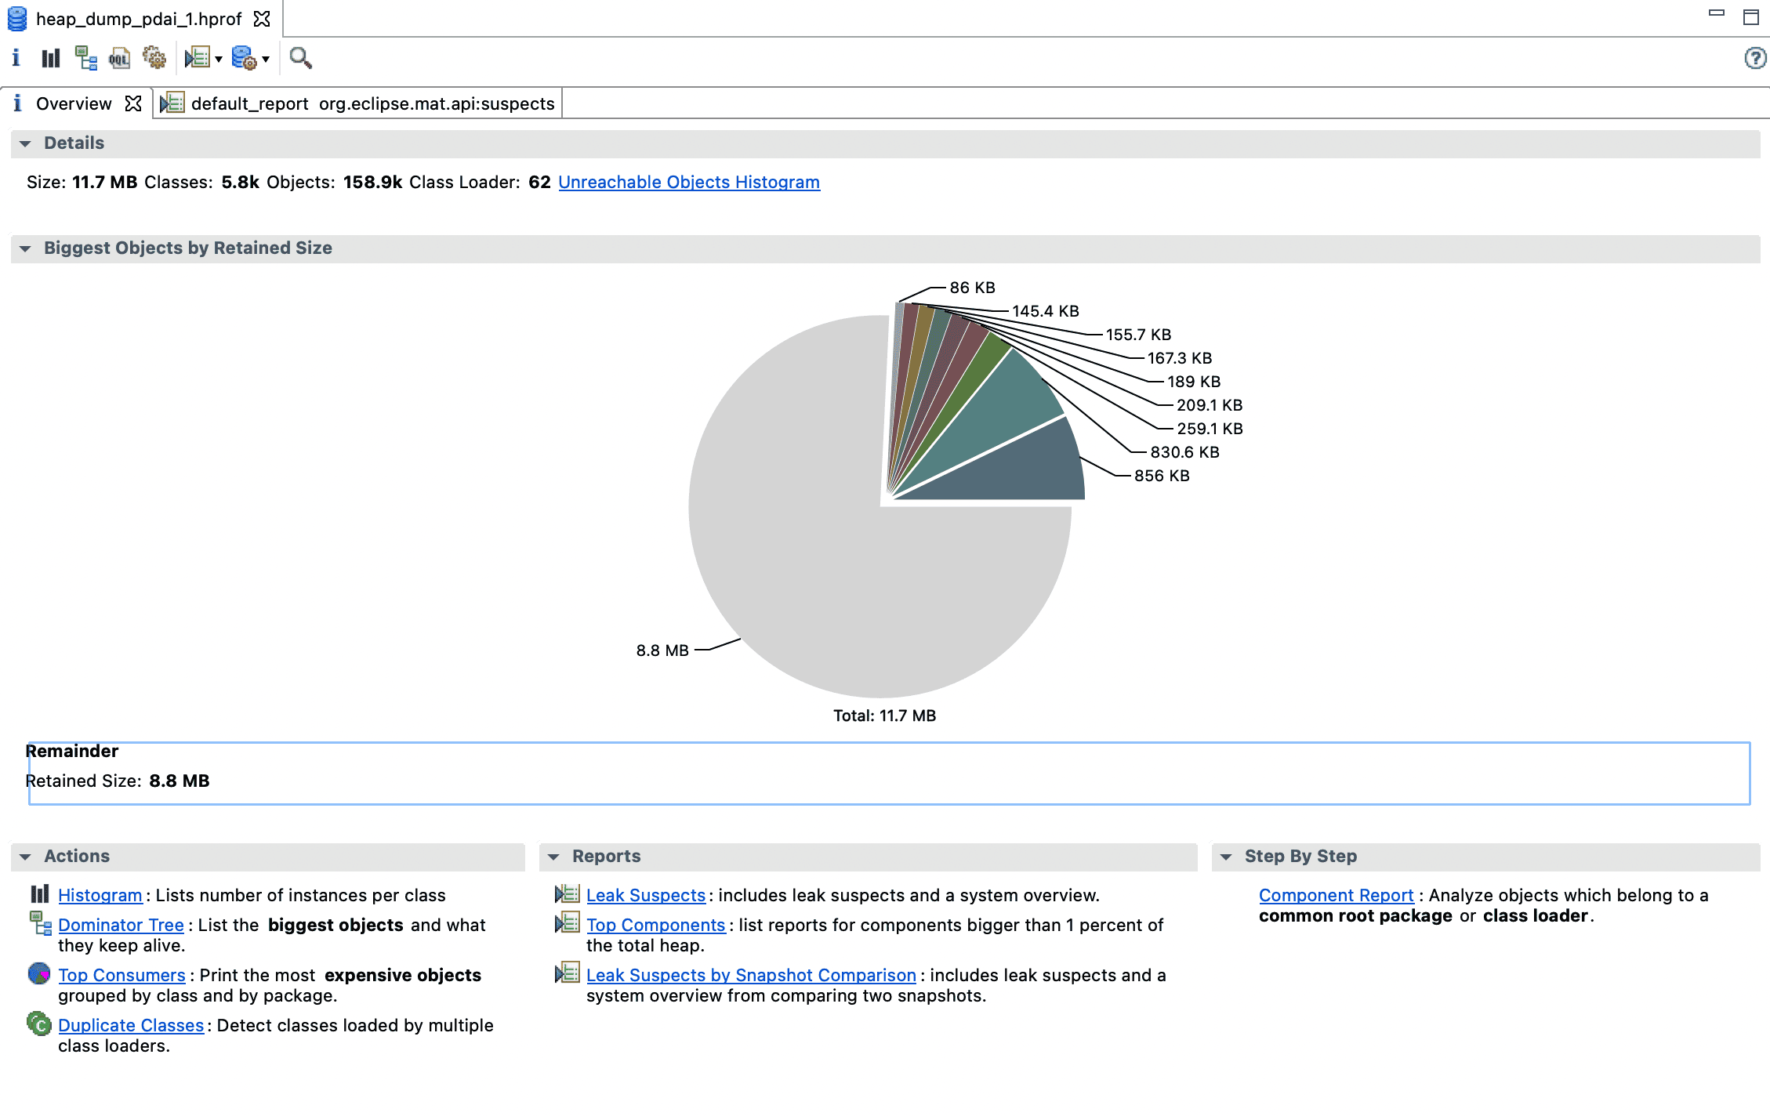
Task: Collapse the Actions section
Action: coord(25,857)
